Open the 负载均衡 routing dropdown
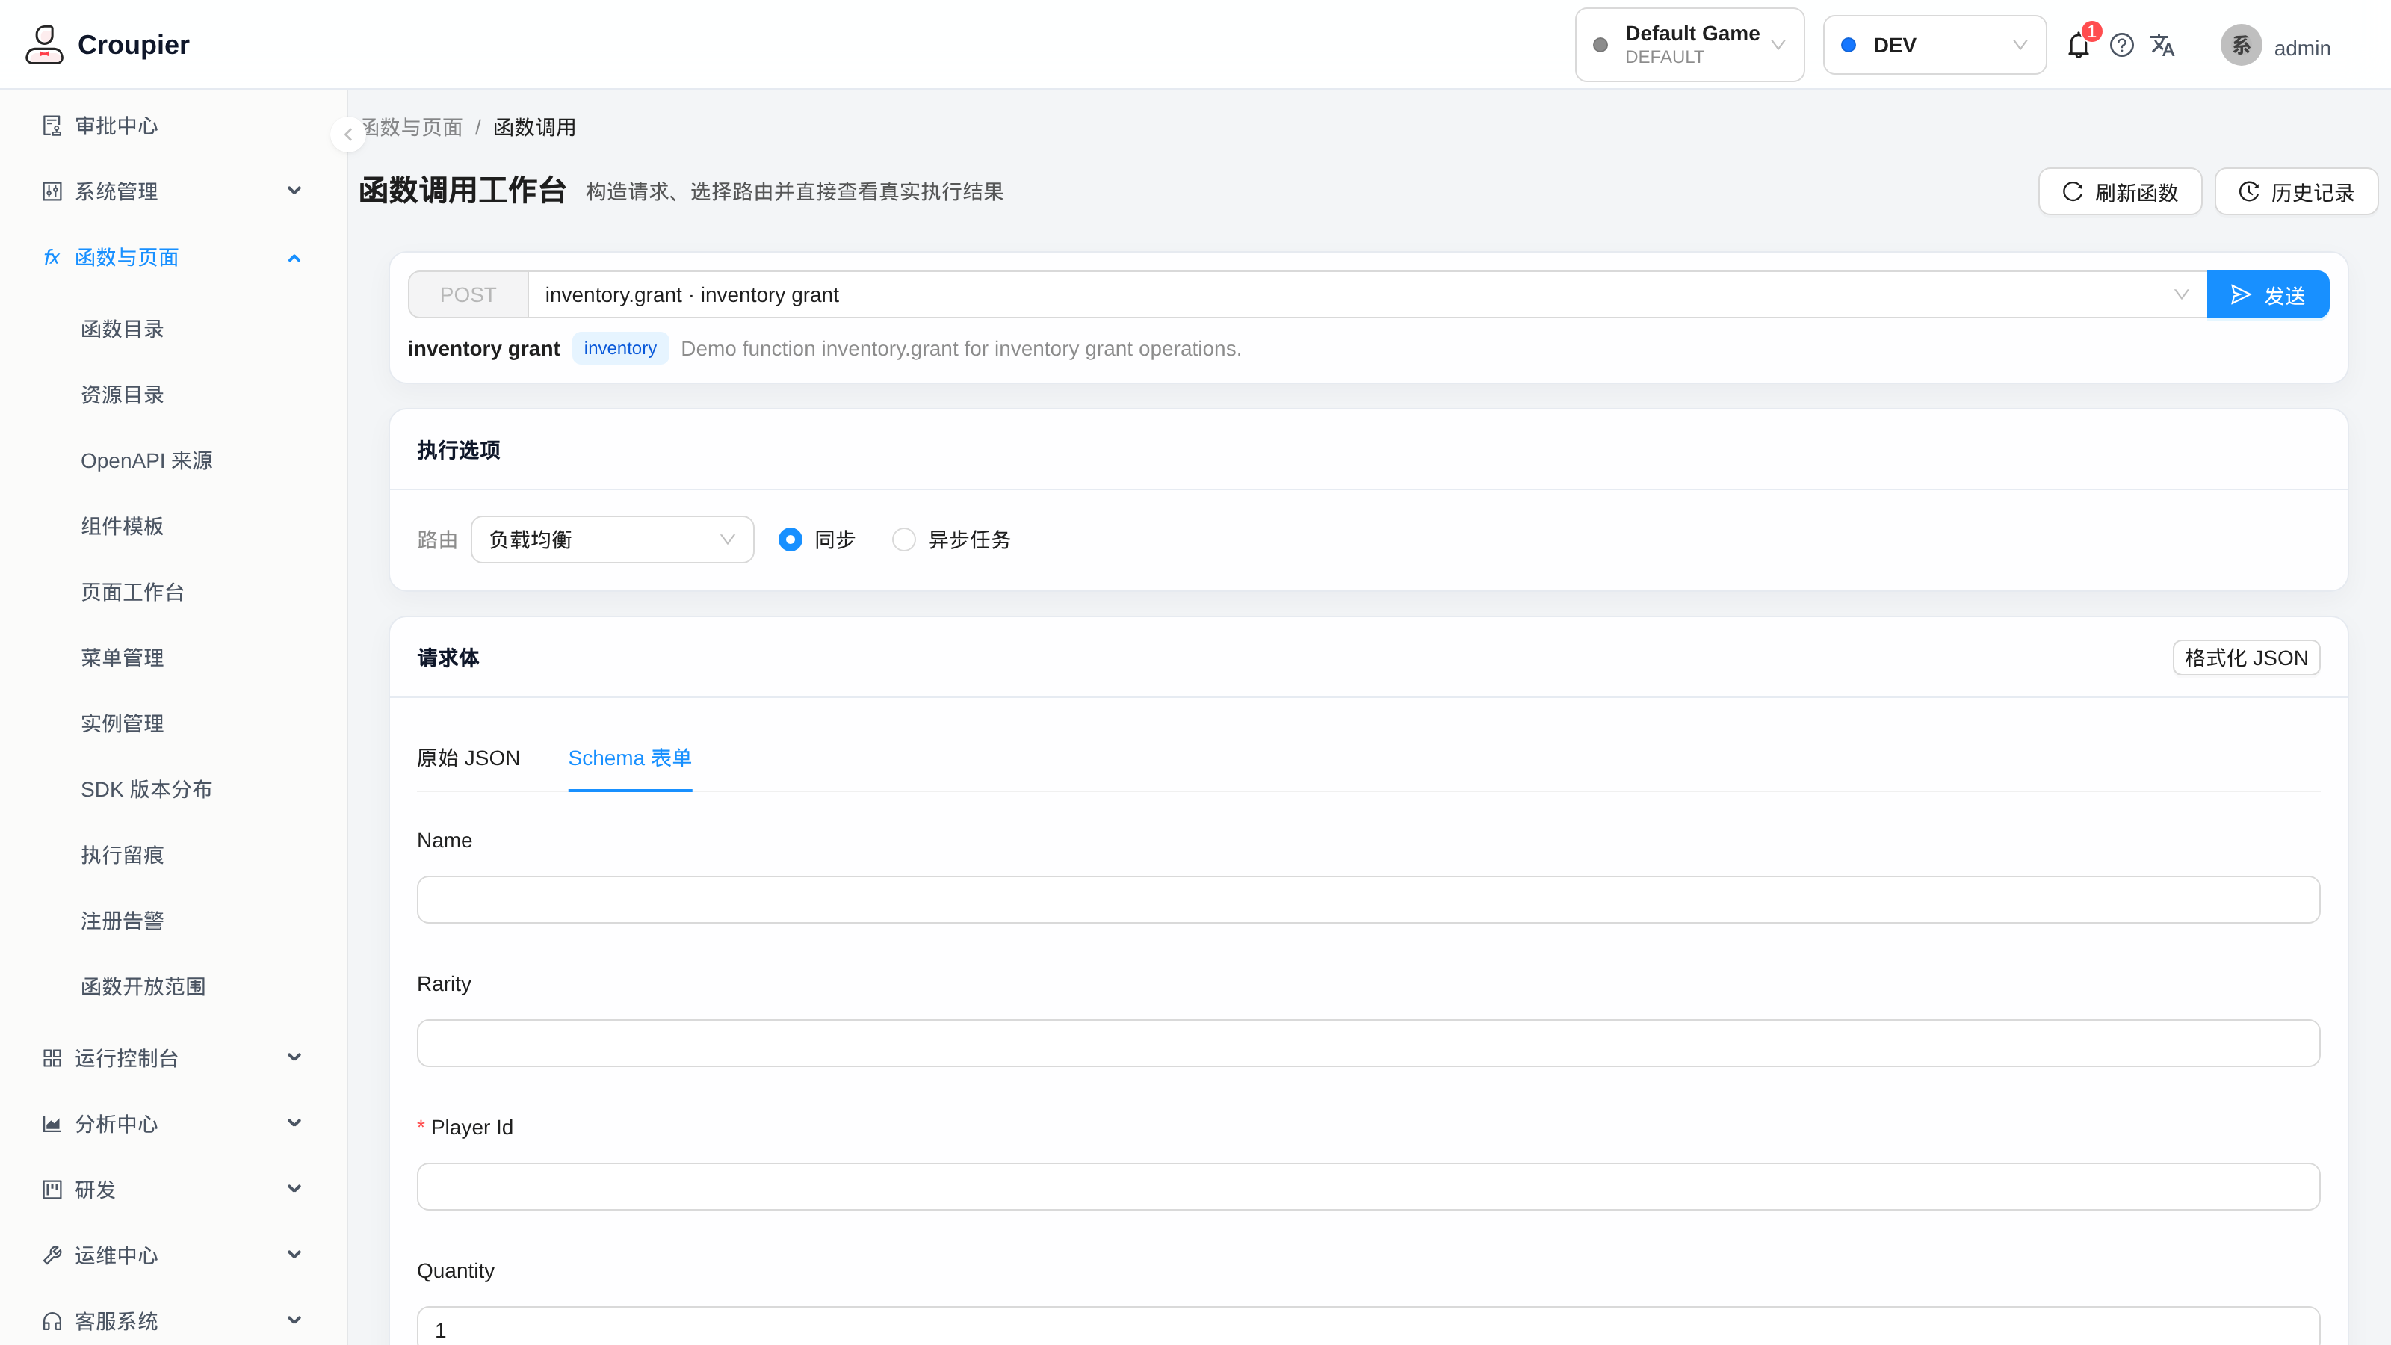This screenshot has width=2391, height=1345. (613, 539)
